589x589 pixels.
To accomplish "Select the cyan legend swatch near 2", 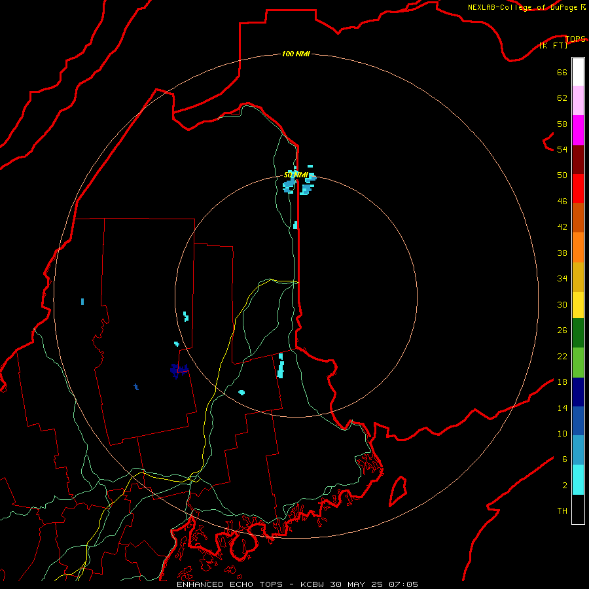I will pos(578,480).
